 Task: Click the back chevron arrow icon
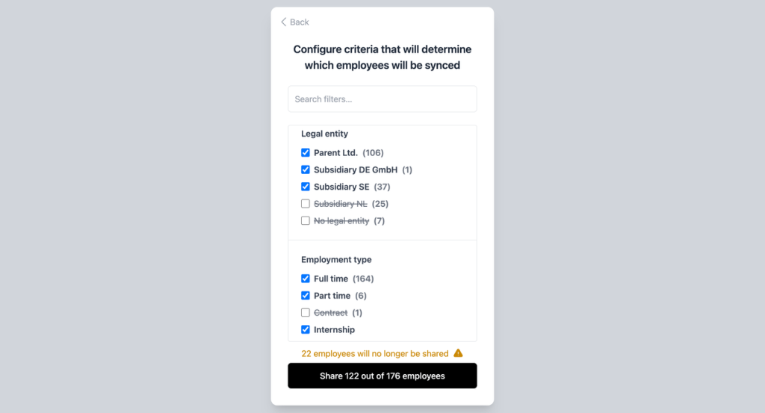283,22
